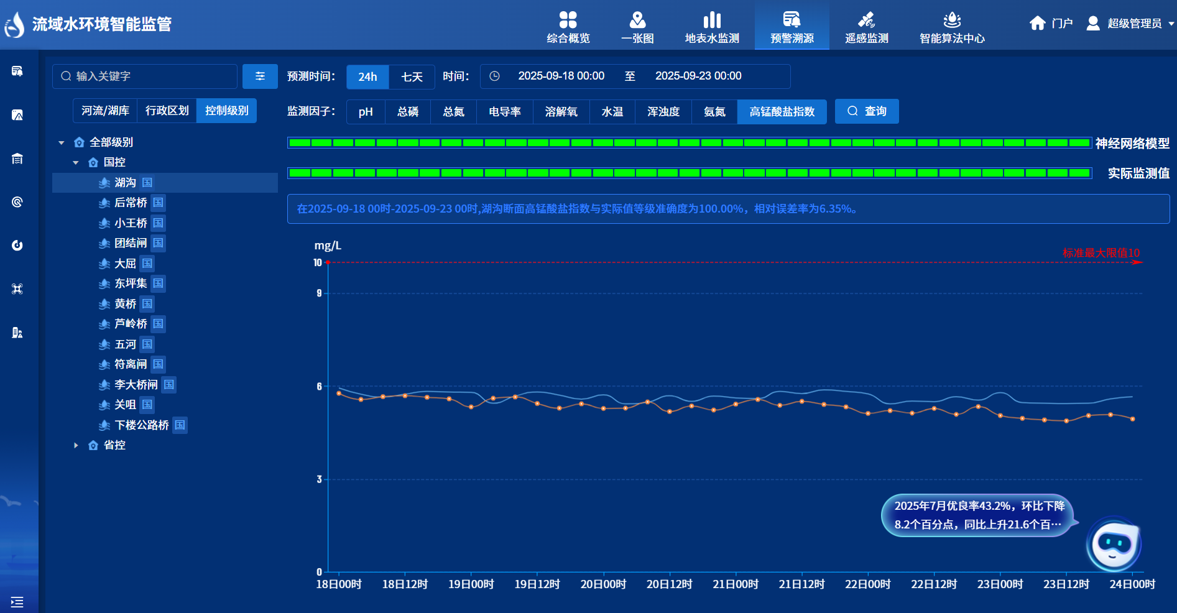The width and height of the screenshot is (1177, 613).
Task: Open the 地表水监测 menu
Action: [712, 28]
